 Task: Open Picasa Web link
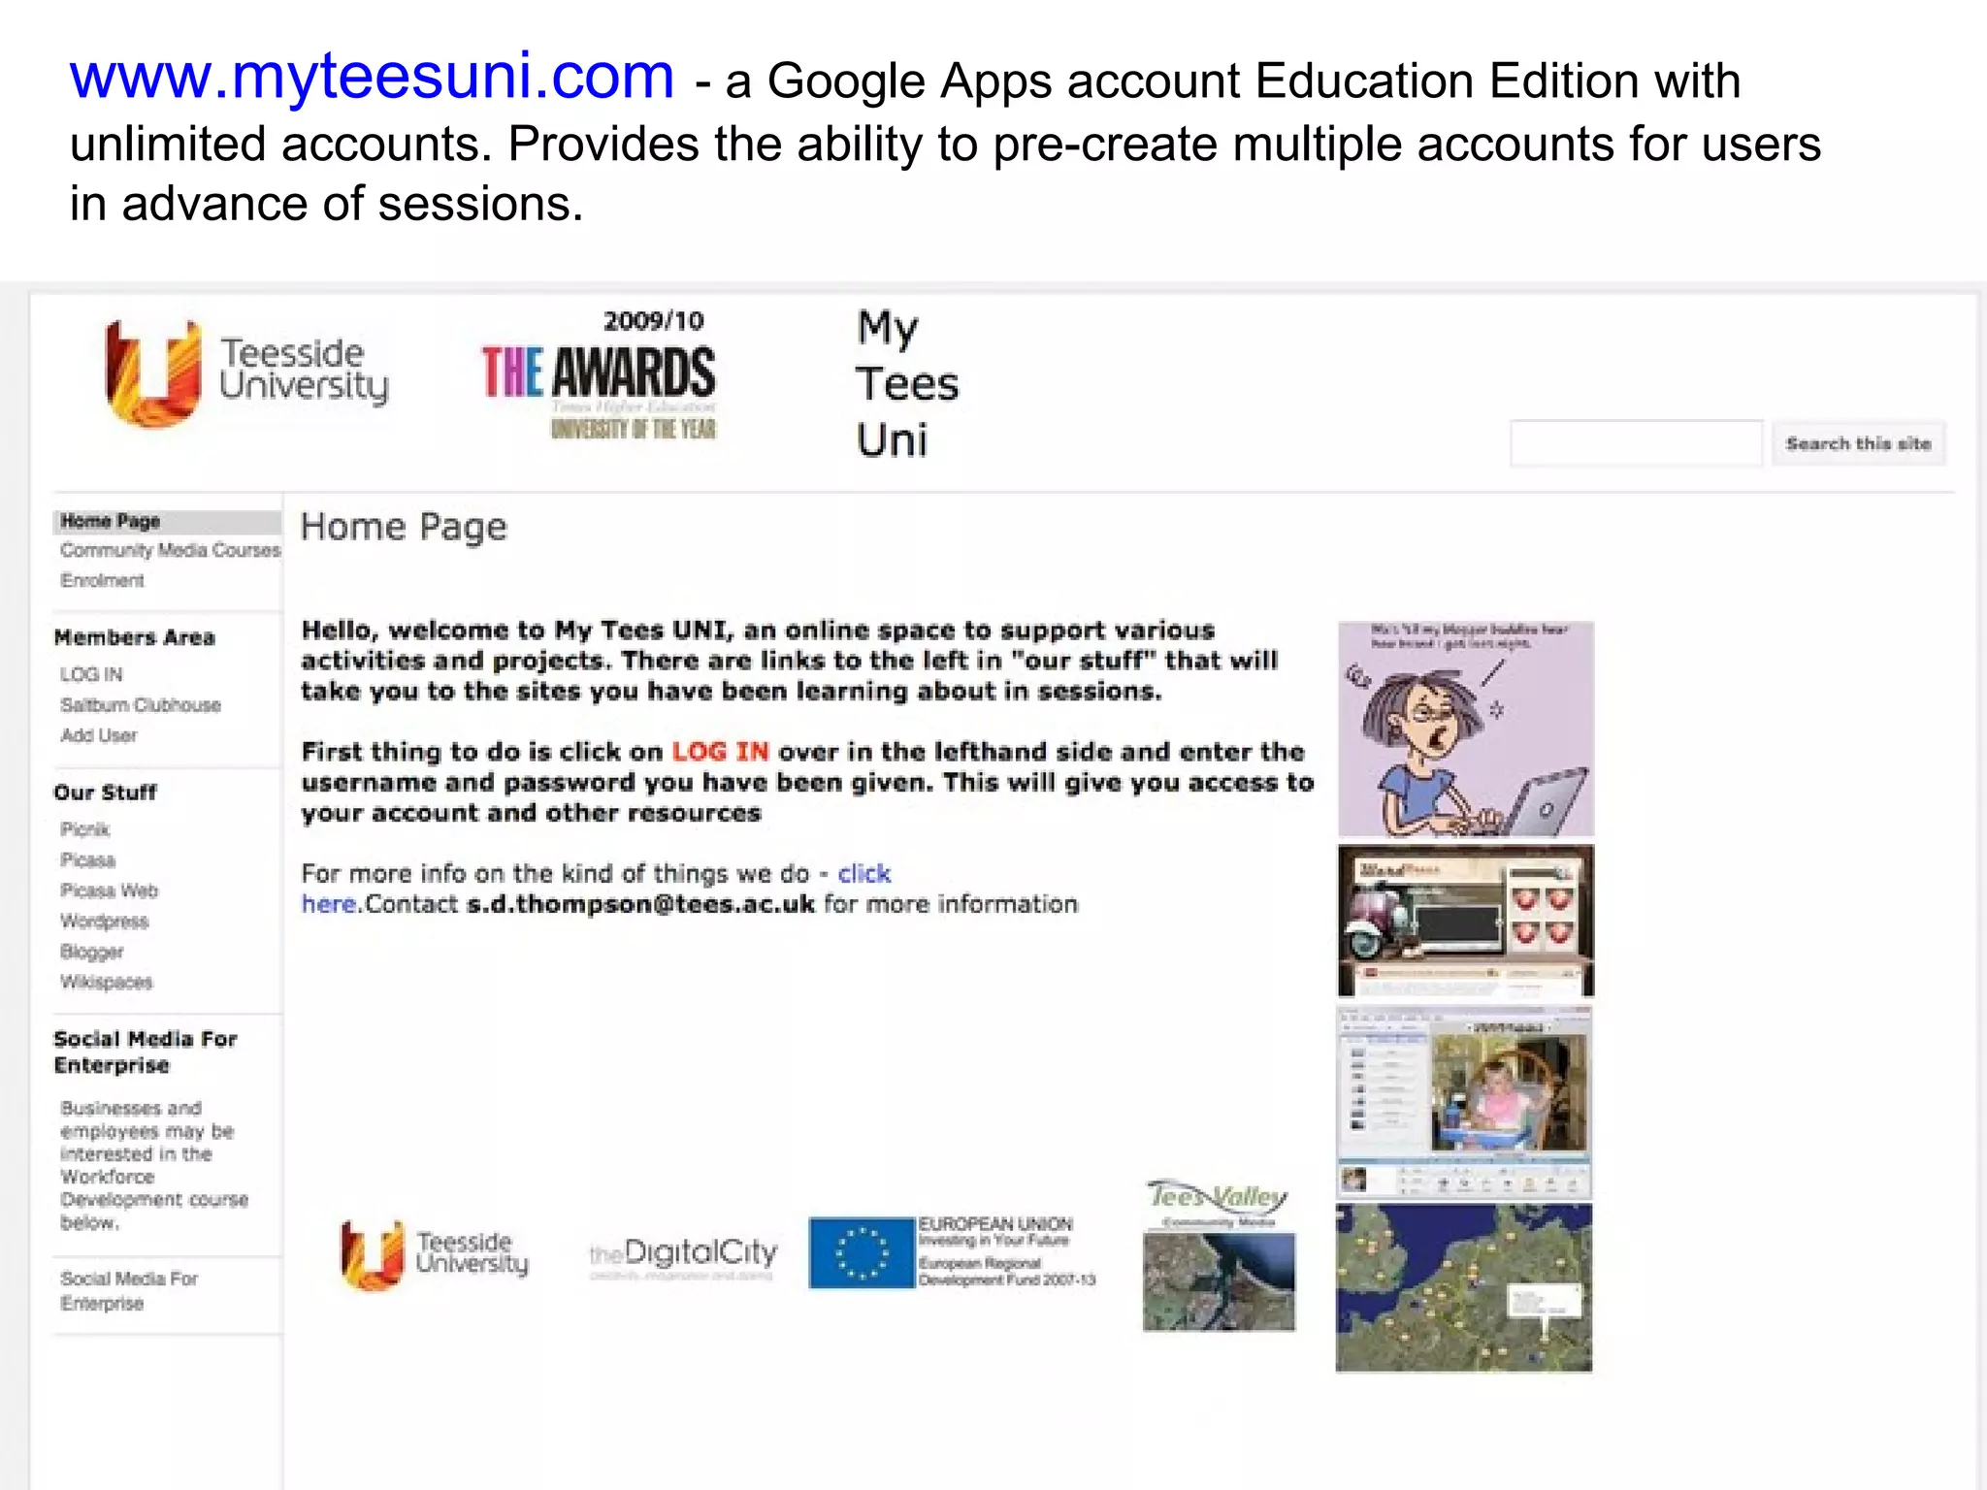coord(109,891)
